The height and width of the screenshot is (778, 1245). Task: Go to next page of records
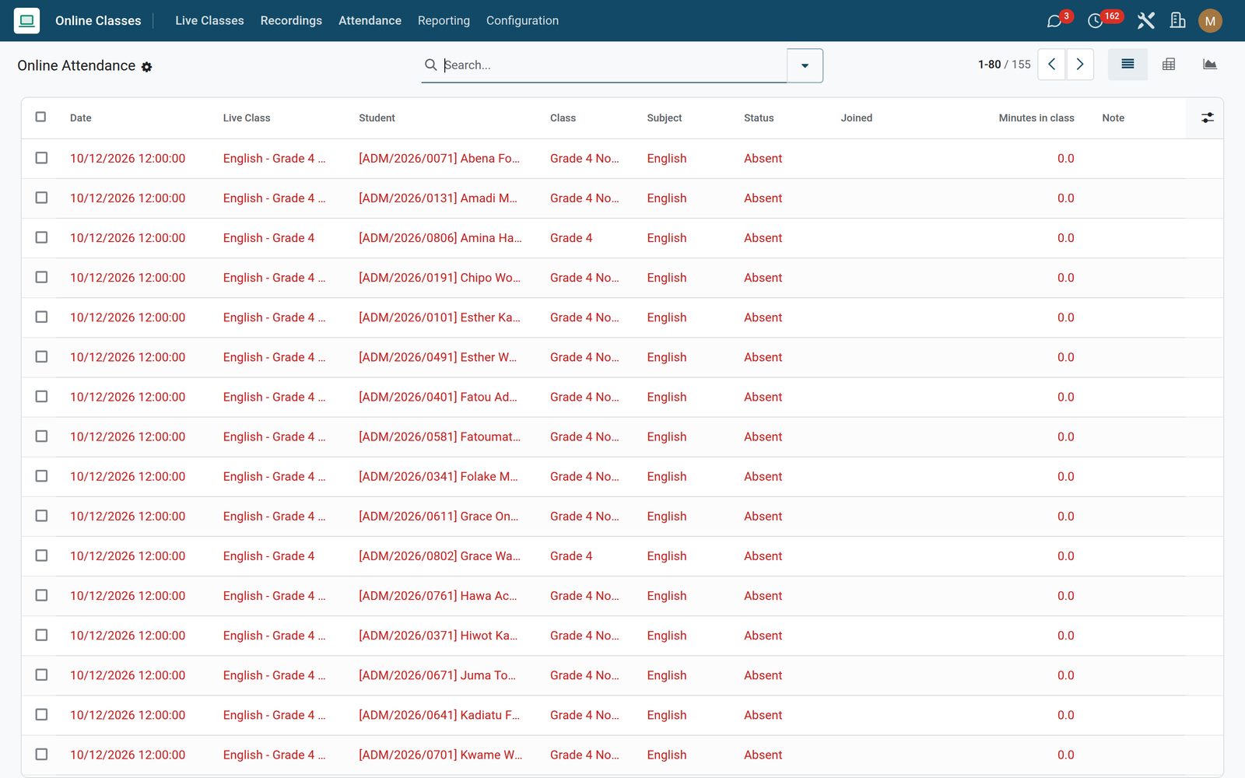[1080, 65]
